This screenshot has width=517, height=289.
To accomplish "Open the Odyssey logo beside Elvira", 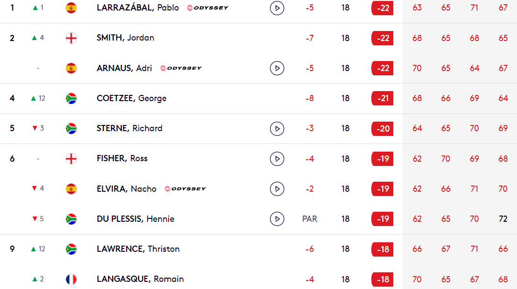I will 185,188.
